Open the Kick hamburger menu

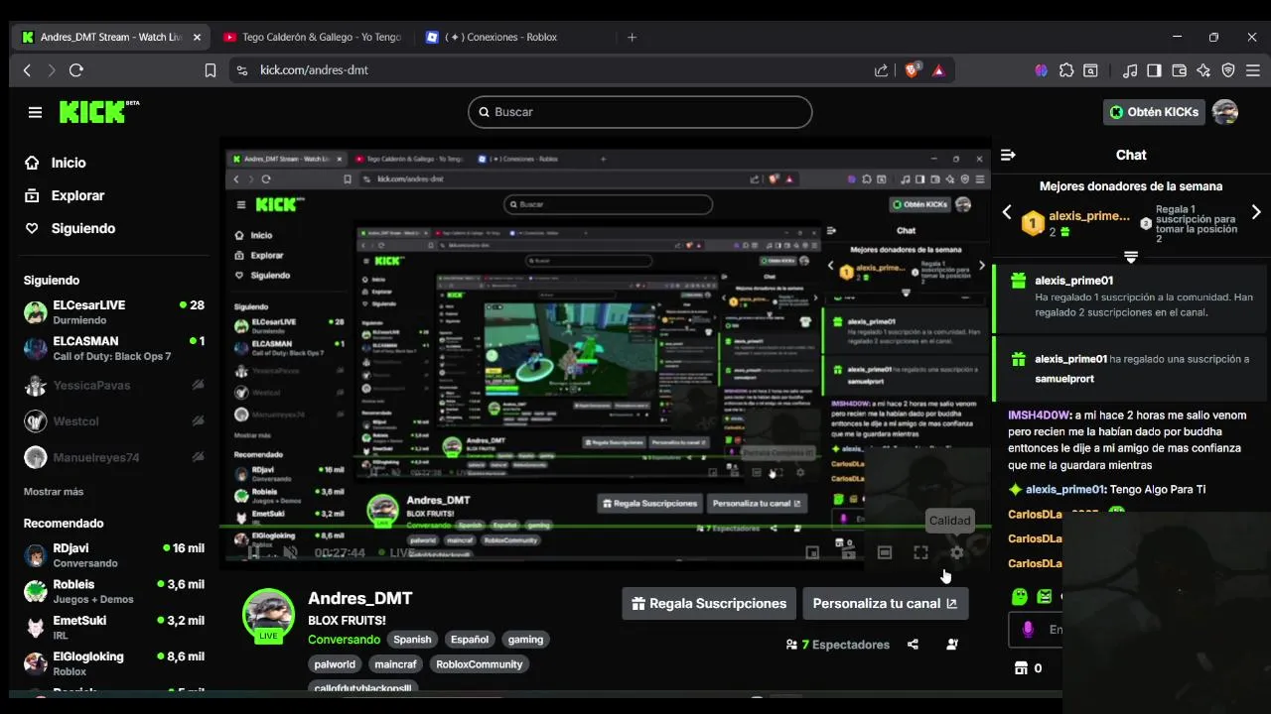(35, 112)
